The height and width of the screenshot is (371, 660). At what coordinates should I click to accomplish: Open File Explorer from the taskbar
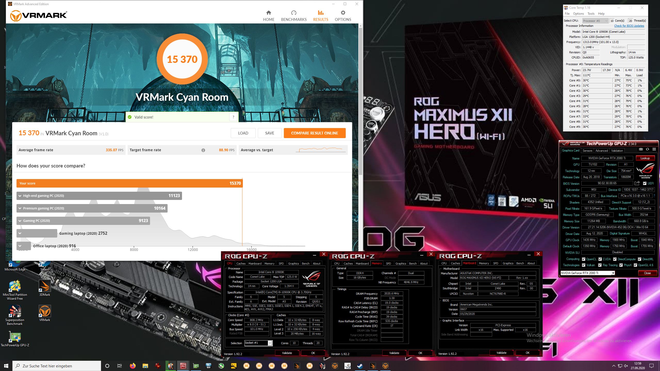(x=145, y=366)
